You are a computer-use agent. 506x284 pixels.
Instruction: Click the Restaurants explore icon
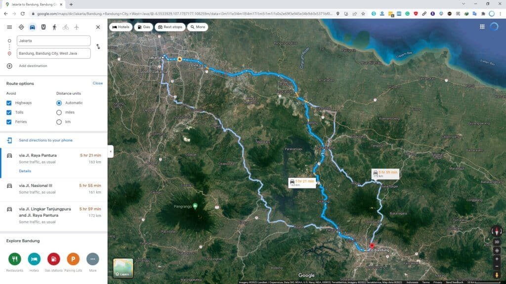click(15, 259)
